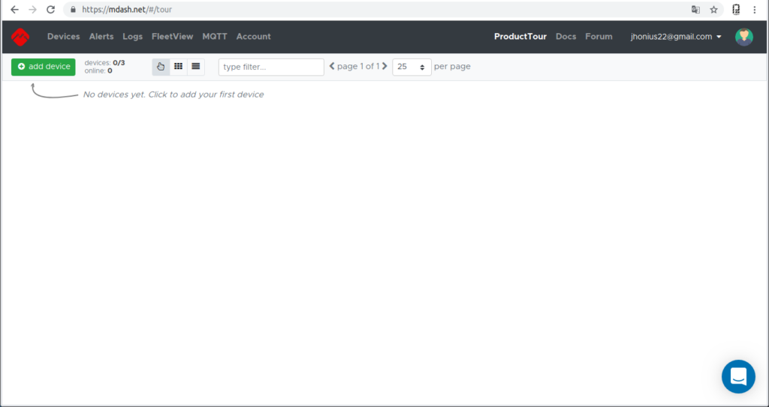Image resolution: width=769 pixels, height=407 pixels.
Task: Click the mDash red logo
Action: 20,37
